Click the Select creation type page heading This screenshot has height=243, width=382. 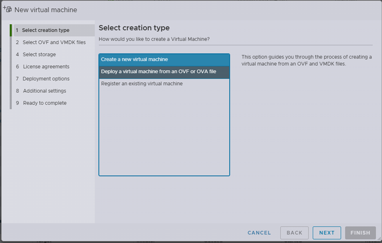pyautogui.click(x=134, y=28)
